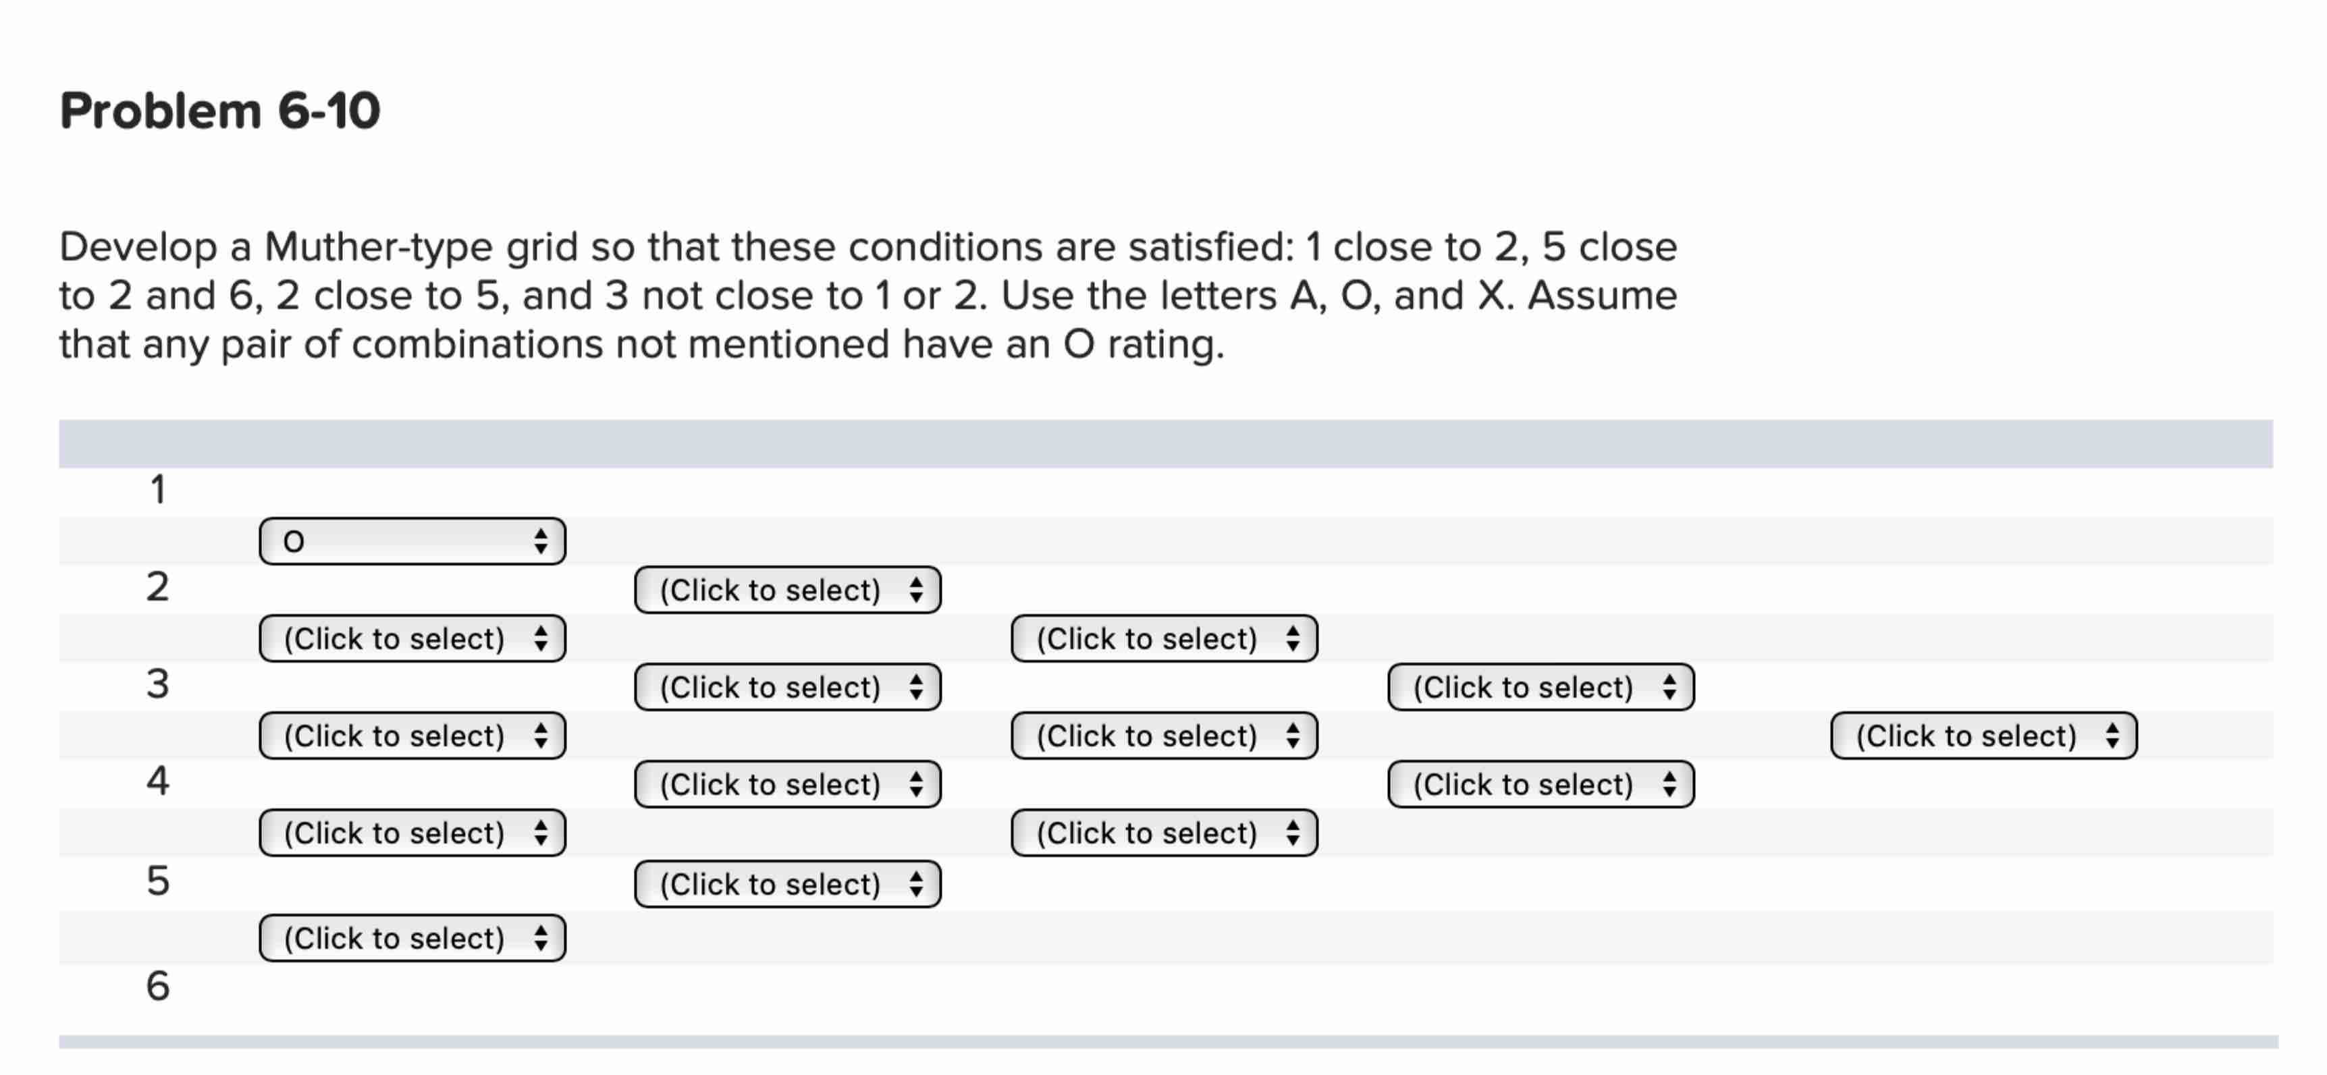Screen dimensions: 2327x1075
Task: Open the leftmost dropdown below row 4
Action: click(411, 834)
